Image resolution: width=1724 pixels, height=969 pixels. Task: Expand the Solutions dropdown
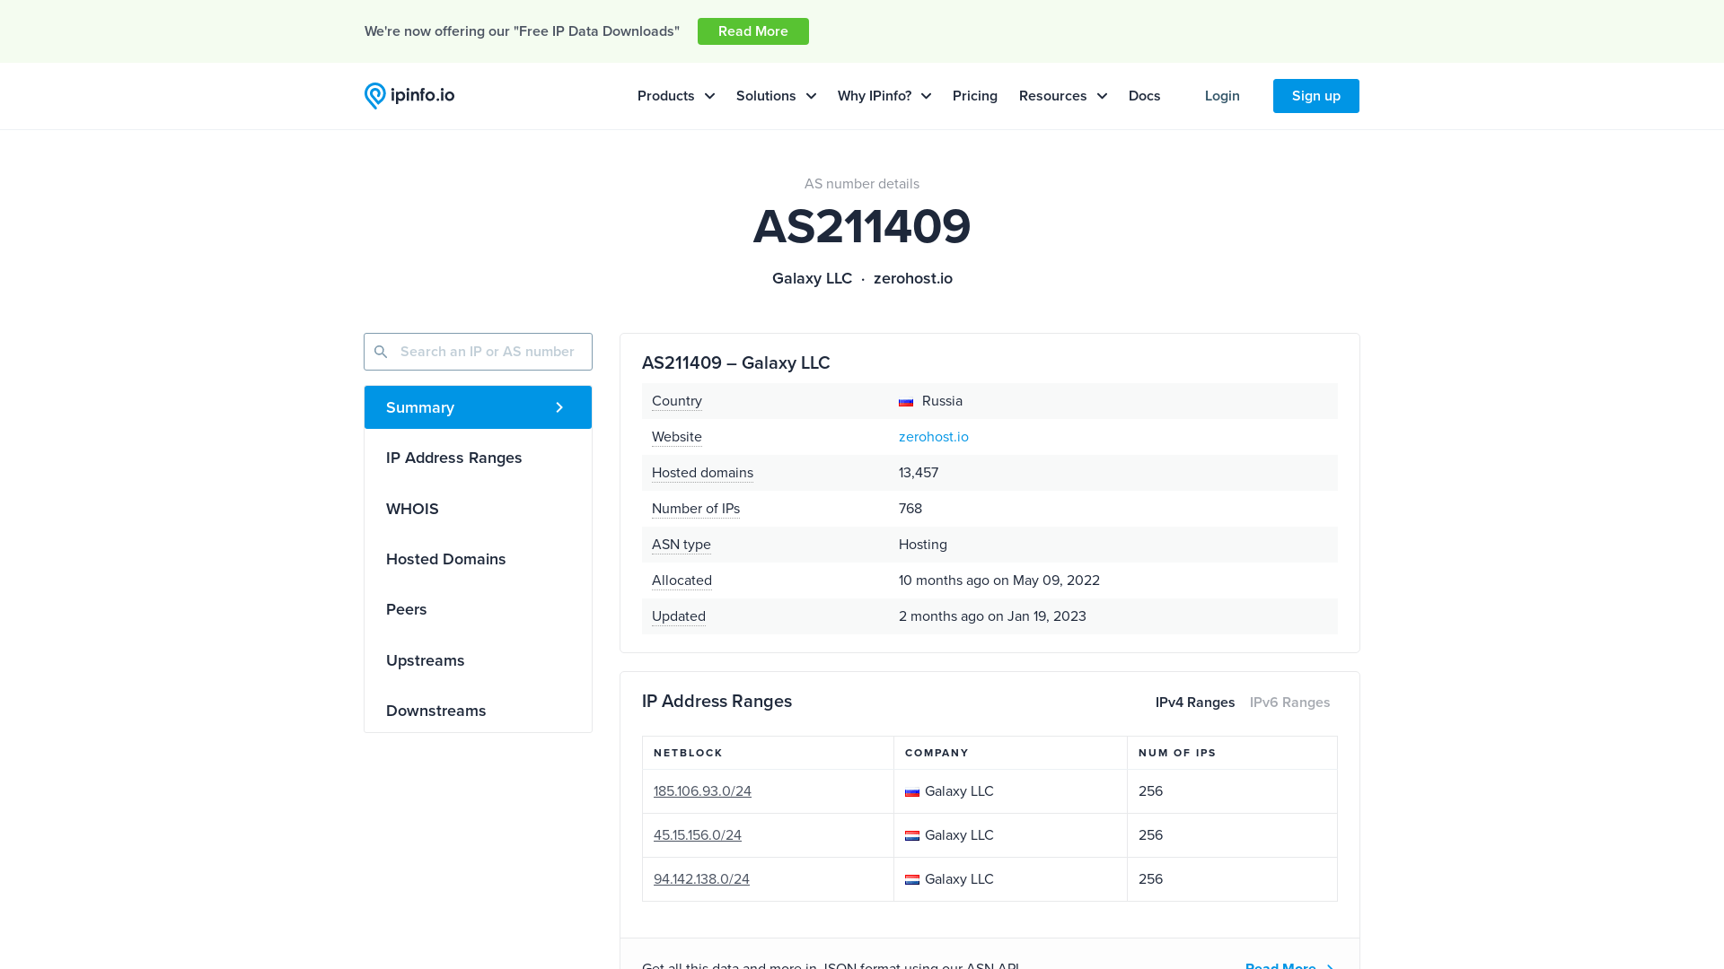pyautogui.click(x=776, y=96)
